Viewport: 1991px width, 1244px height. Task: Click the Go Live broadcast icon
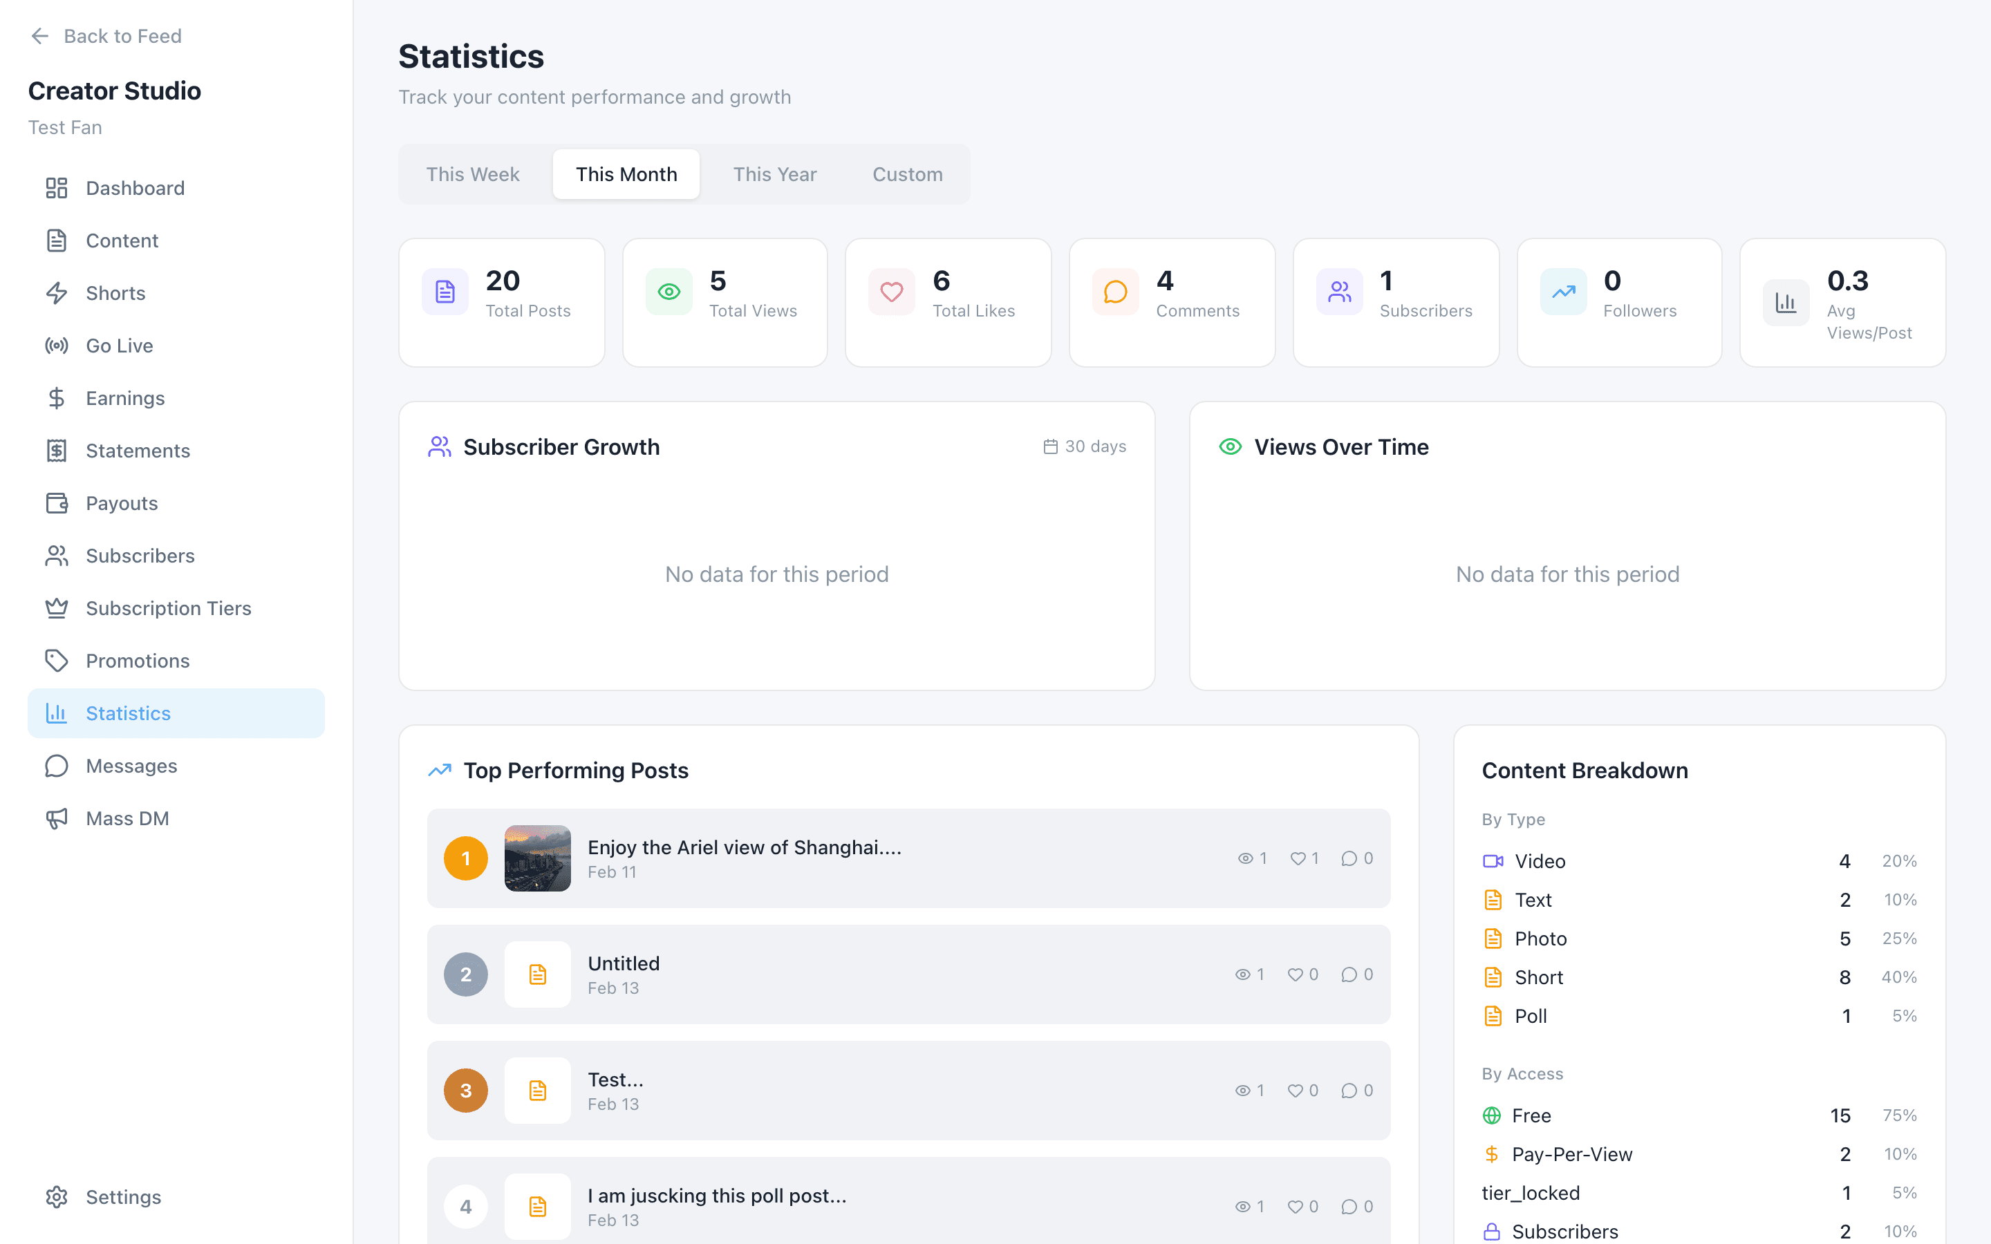(x=56, y=346)
